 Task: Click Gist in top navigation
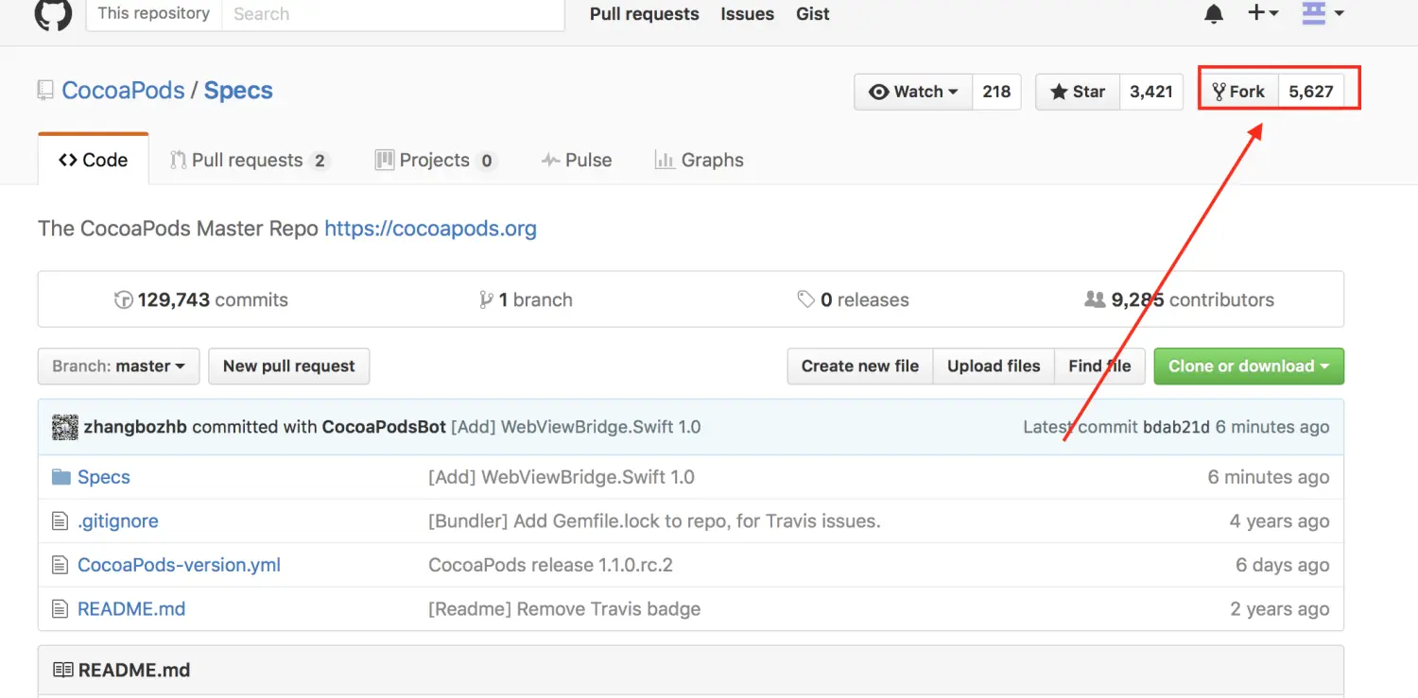click(x=813, y=14)
